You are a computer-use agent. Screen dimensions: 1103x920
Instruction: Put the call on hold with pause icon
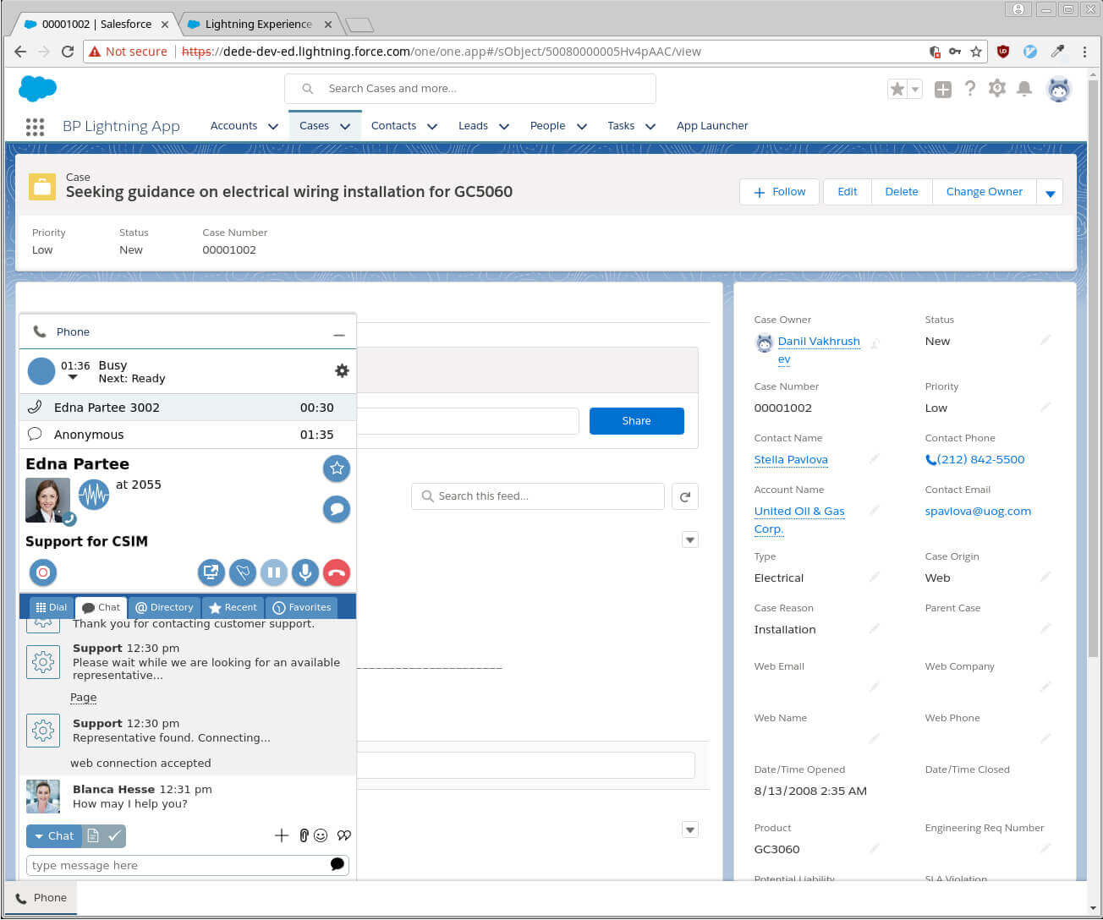pyautogui.click(x=274, y=572)
